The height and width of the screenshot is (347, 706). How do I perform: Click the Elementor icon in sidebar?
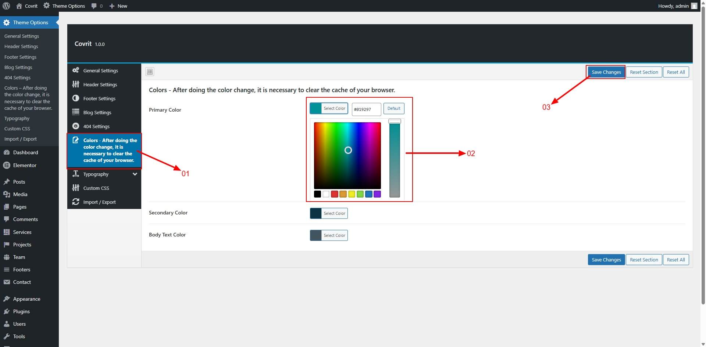[7, 165]
